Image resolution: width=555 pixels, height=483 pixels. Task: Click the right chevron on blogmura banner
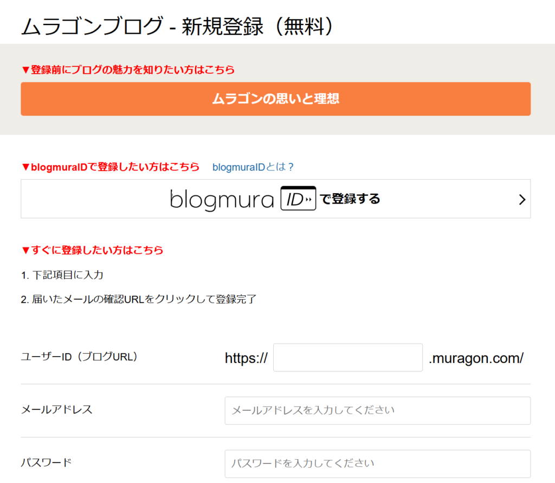[x=522, y=199]
